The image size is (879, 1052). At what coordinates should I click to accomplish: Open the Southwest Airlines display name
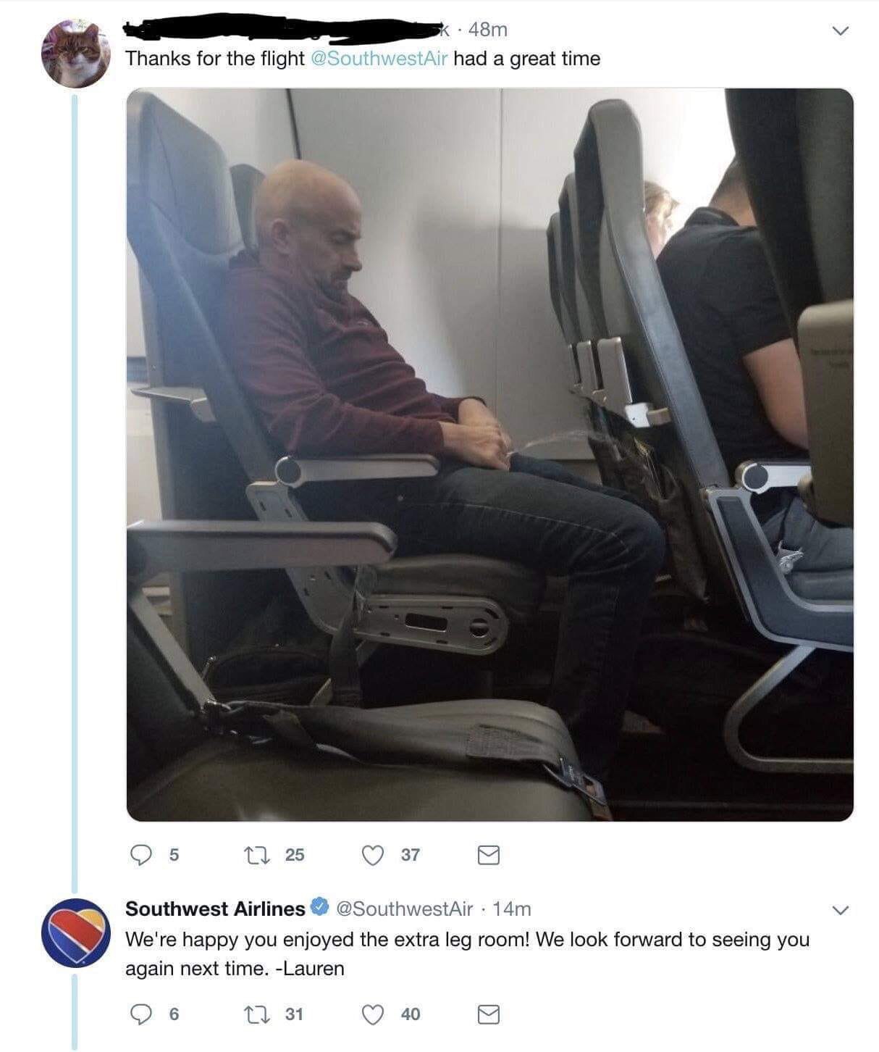tap(215, 909)
